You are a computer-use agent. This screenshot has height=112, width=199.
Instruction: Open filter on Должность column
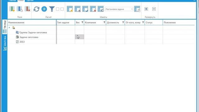123,22
